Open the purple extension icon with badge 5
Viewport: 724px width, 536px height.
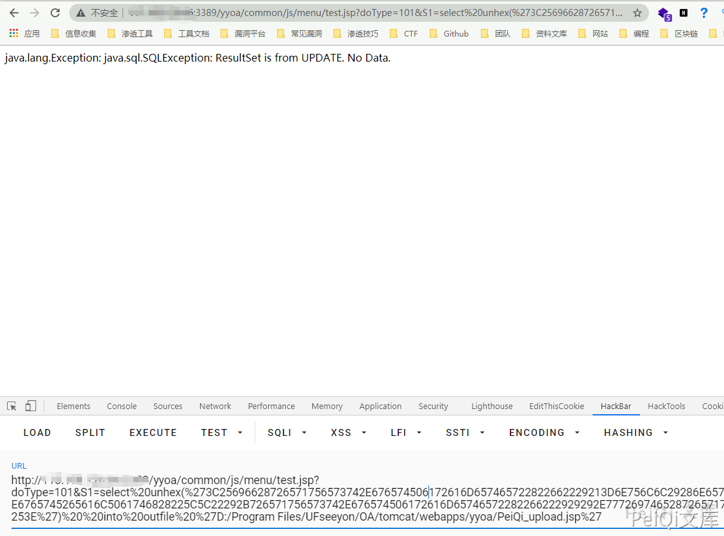pyautogui.click(x=664, y=13)
